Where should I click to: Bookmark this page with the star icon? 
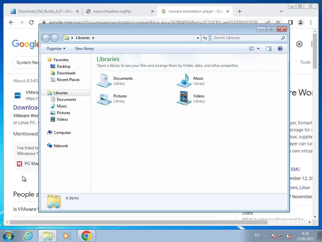(278, 22)
